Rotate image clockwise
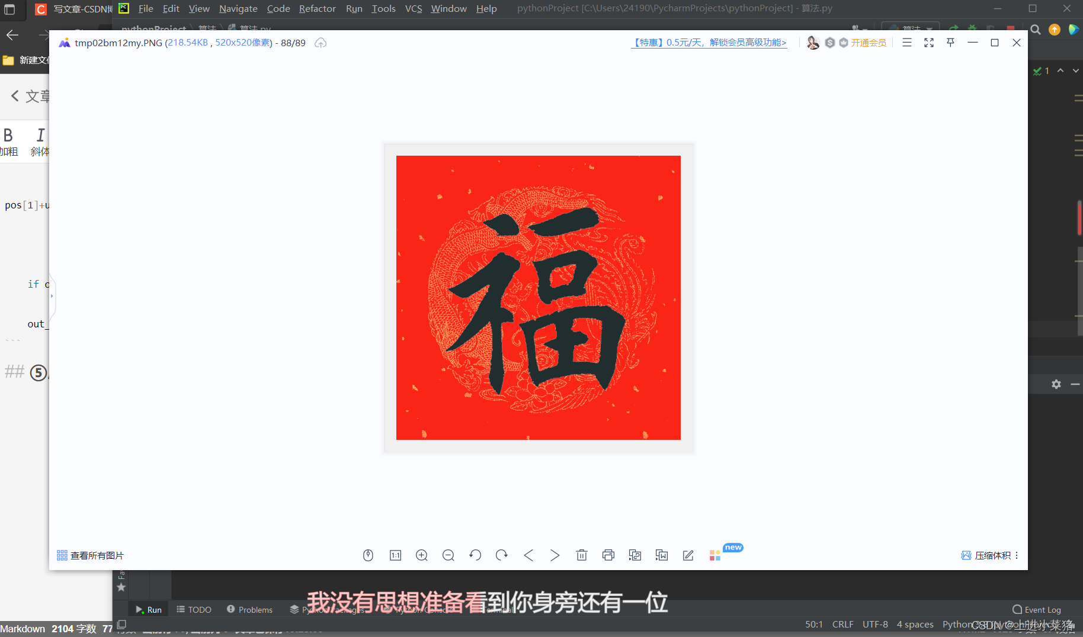 click(x=502, y=555)
